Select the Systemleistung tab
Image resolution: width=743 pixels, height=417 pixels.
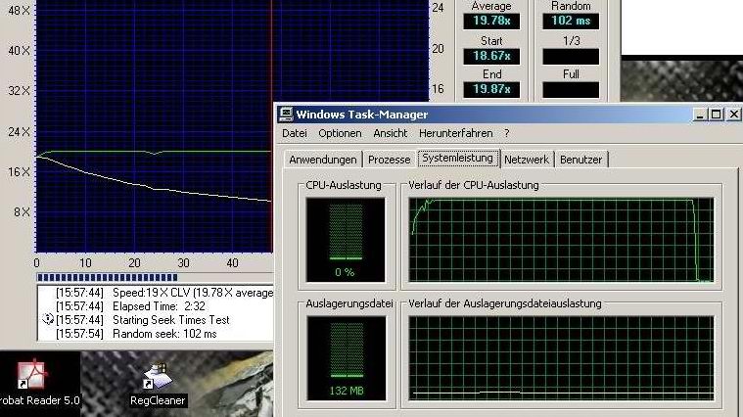(458, 159)
